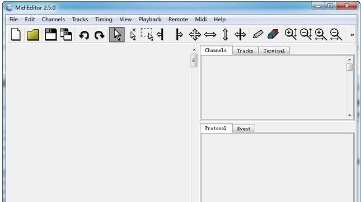Switch to the Event tab
Screen dimensions: 361x202
[243, 129]
